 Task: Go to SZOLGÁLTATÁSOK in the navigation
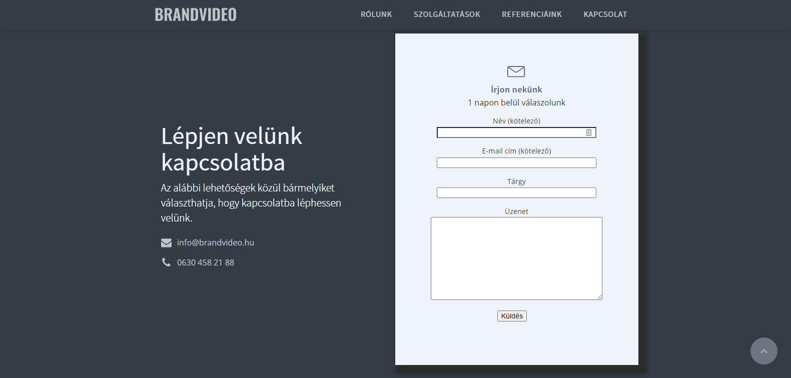pos(447,14)
